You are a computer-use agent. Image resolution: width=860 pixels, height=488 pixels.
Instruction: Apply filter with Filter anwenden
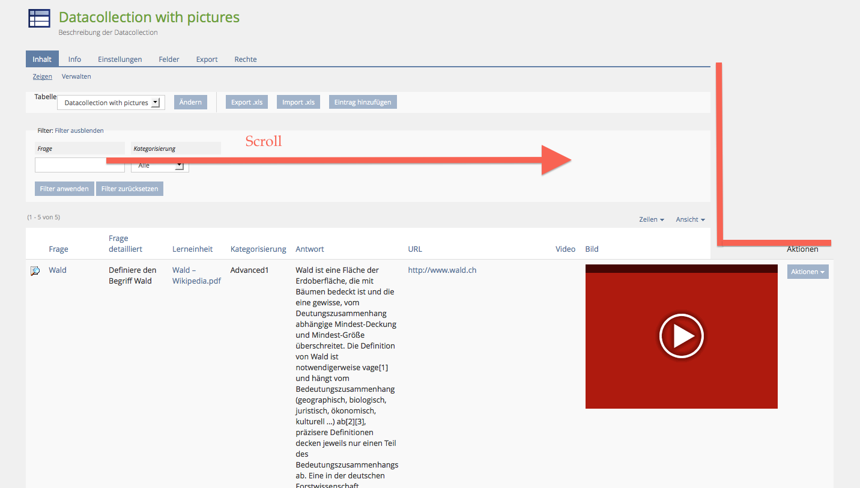64,189
